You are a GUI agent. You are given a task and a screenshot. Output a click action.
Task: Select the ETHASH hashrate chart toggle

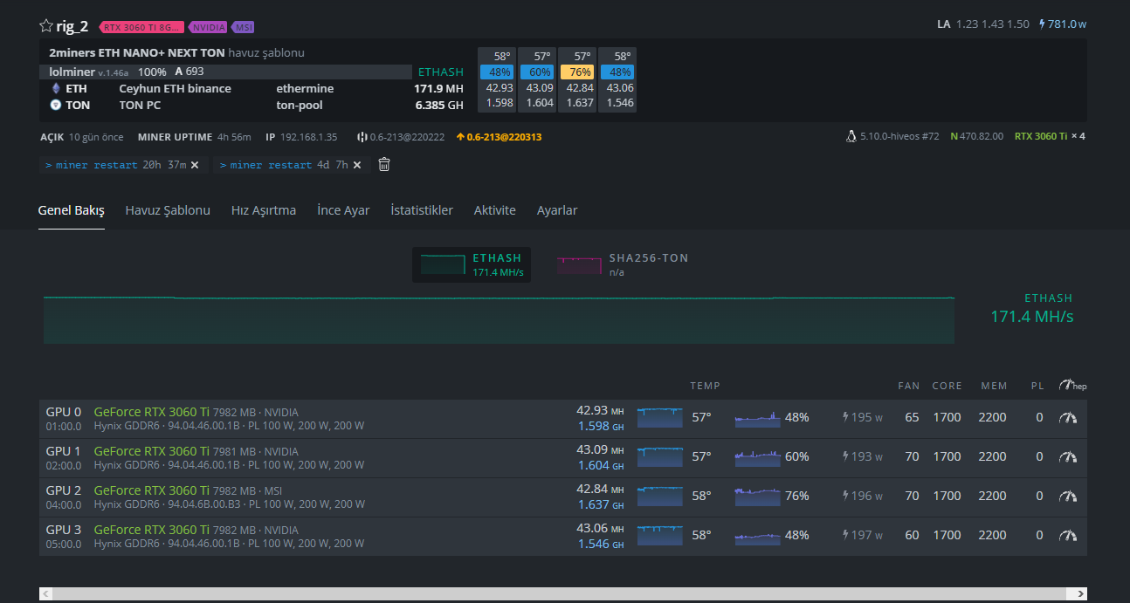click(x=472, y=265)
